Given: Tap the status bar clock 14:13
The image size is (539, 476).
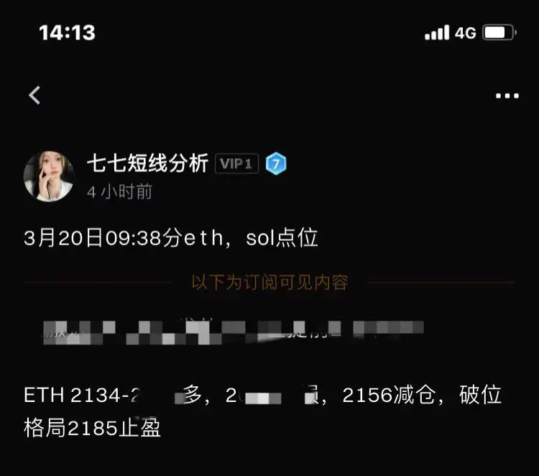Looking at the screenshot, I should (67, 32).
